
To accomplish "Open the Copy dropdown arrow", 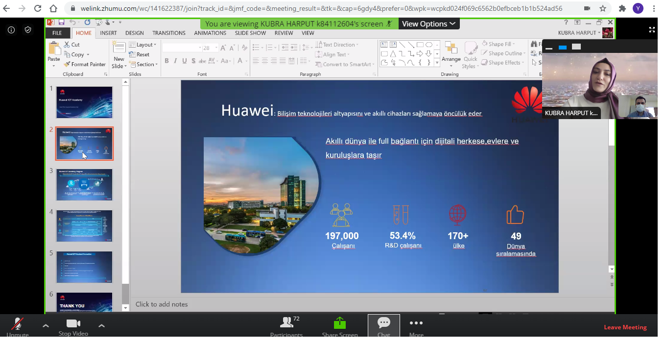I will click(x=88, y=55).
